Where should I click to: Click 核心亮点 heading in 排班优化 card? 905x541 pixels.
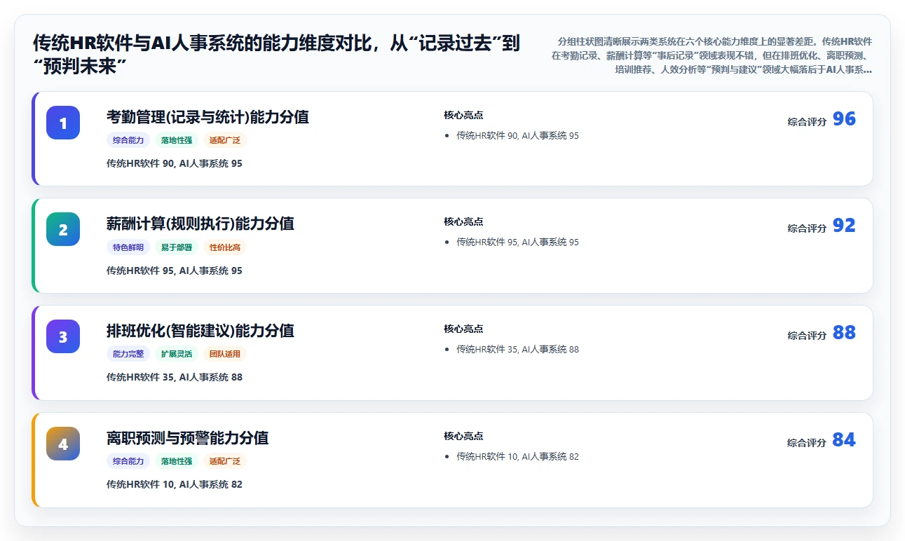pos(463,329)
